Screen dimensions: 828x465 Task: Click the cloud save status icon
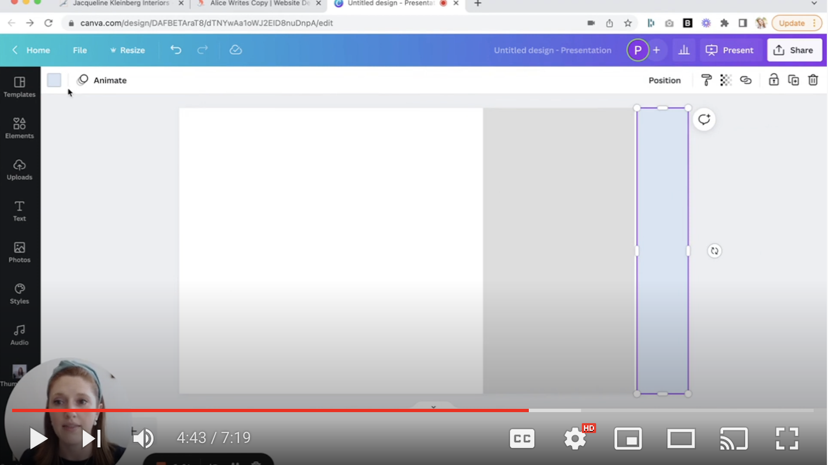(236, 50)
